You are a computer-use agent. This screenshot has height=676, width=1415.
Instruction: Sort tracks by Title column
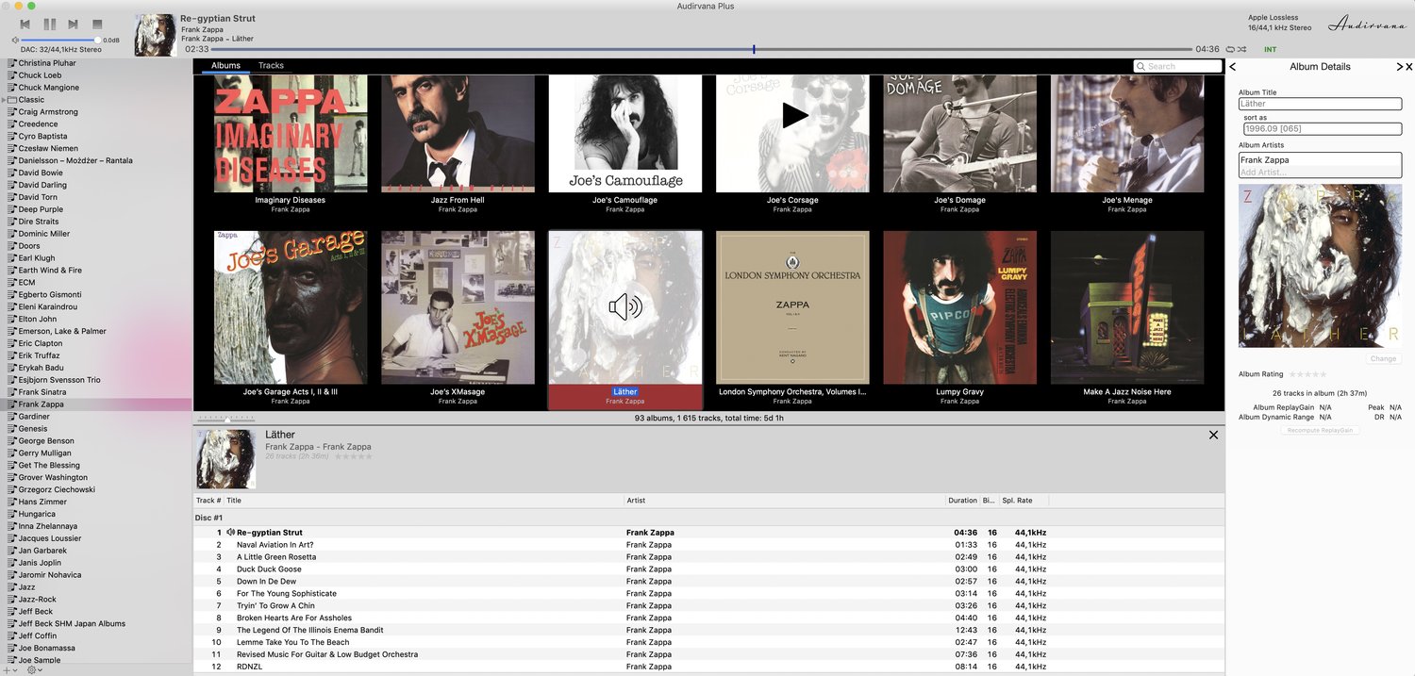tap(424, 501)
